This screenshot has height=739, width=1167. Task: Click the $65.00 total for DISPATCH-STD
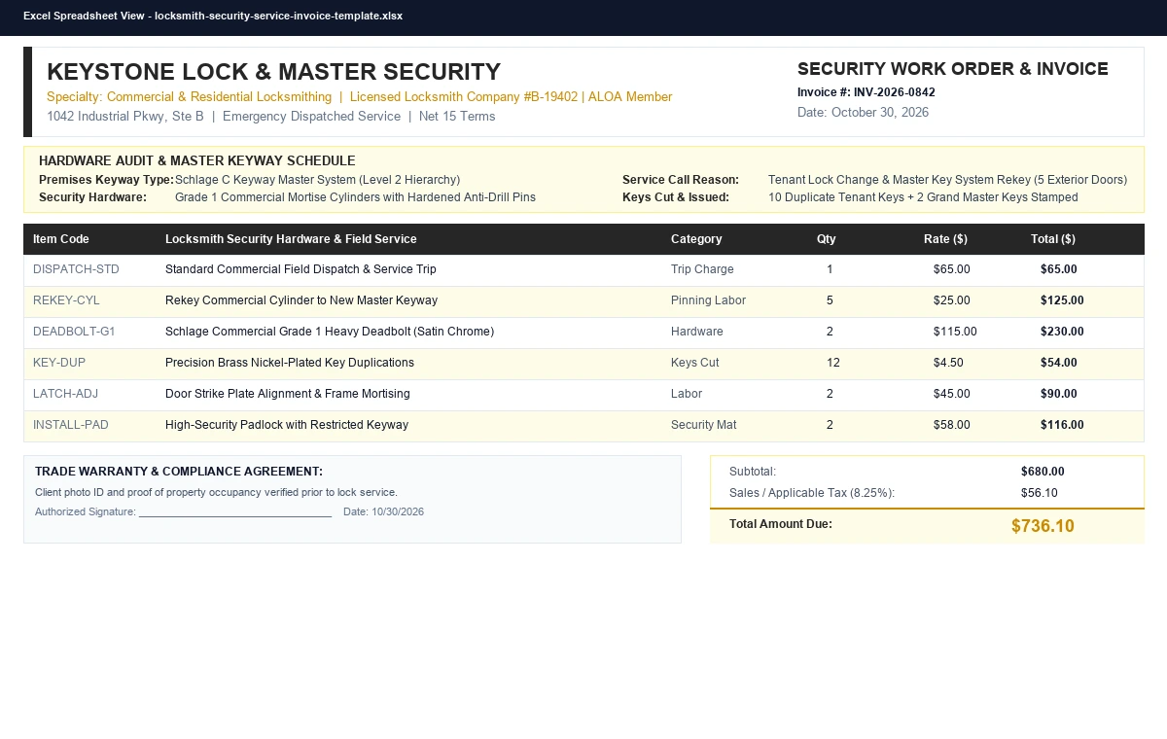coord(1059,269)
